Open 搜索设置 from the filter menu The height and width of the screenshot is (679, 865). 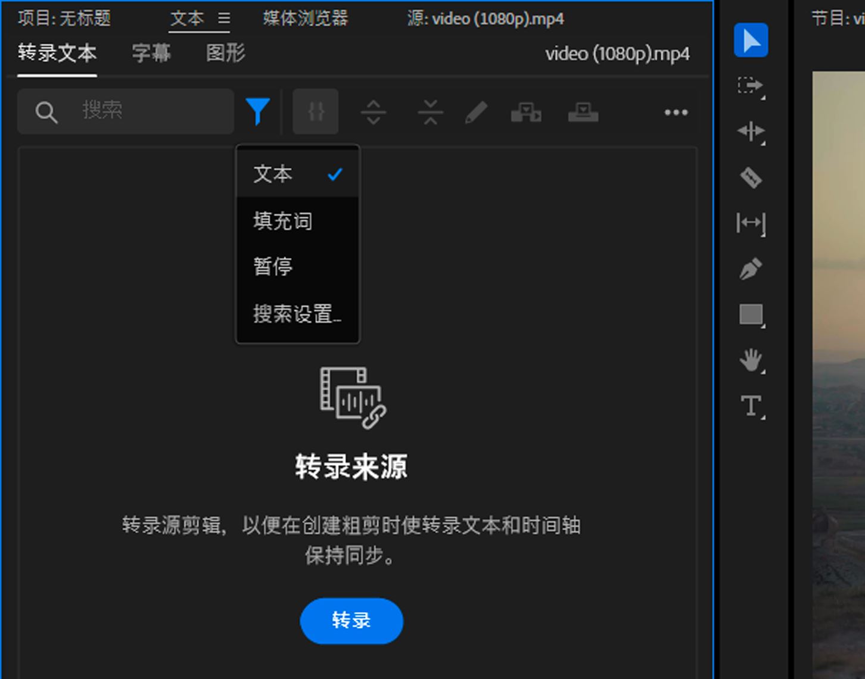point(297,313)
